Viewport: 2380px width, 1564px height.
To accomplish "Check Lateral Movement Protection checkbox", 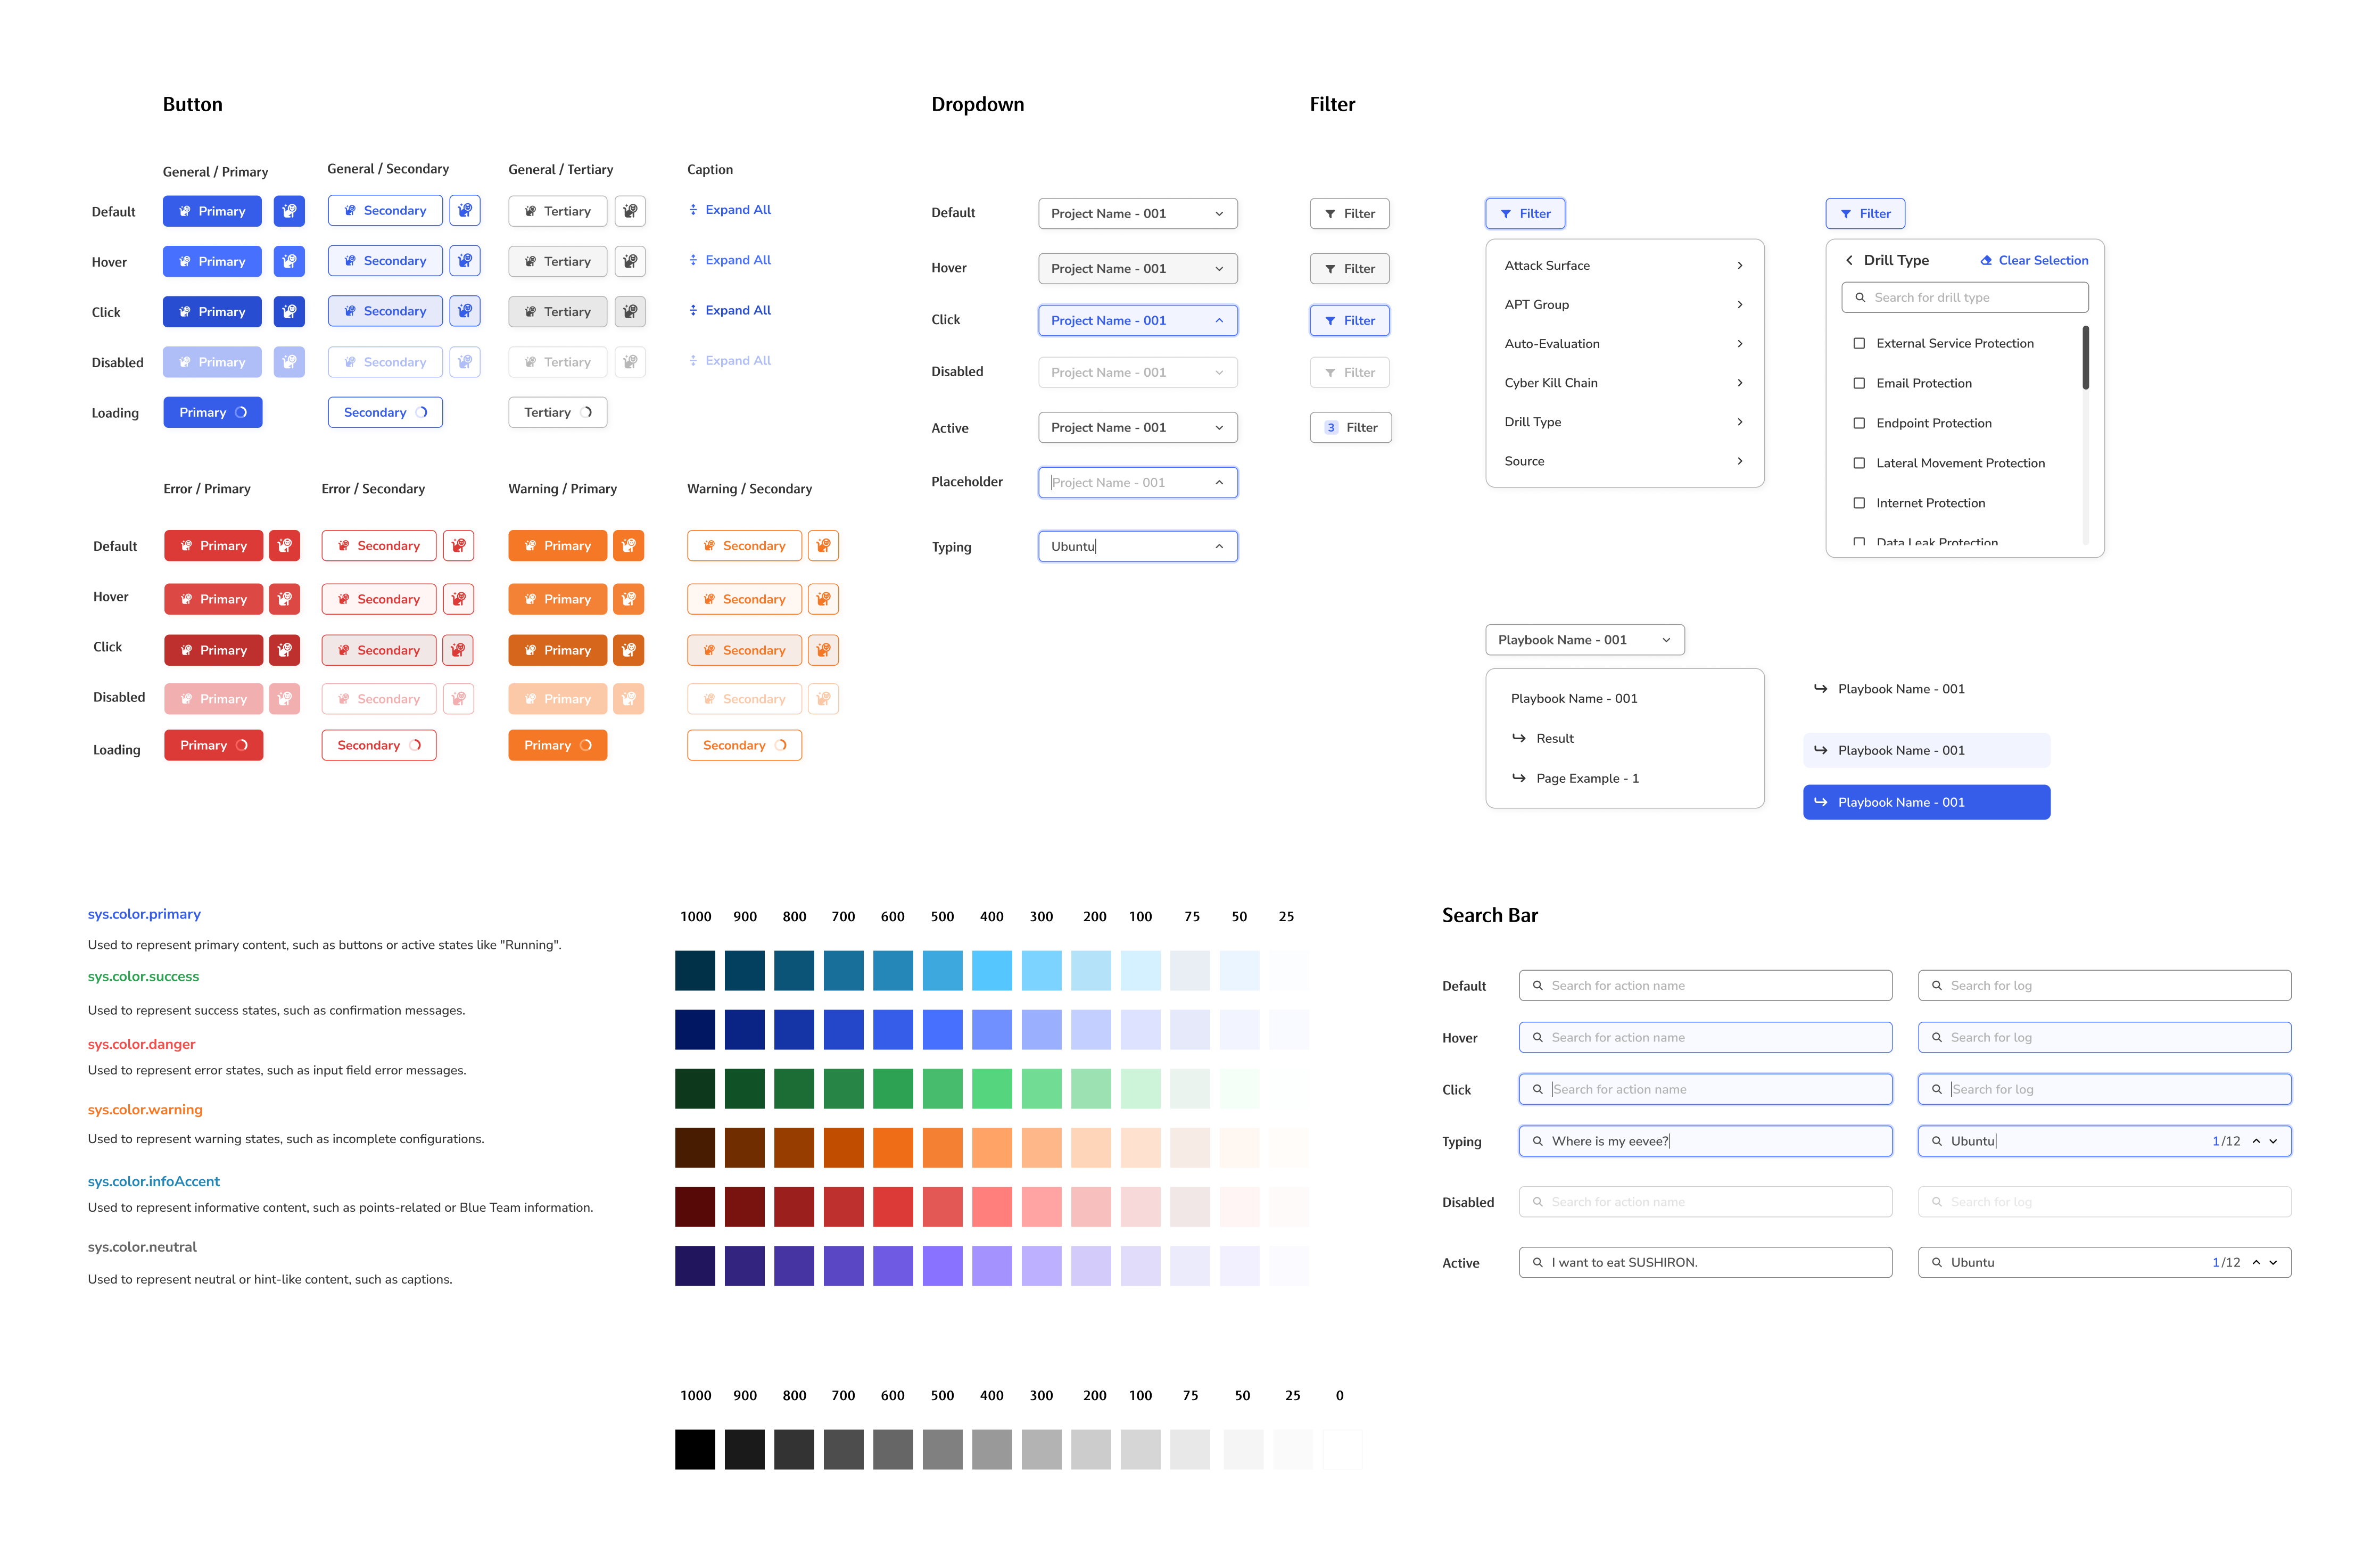I will coord(1859,463).
